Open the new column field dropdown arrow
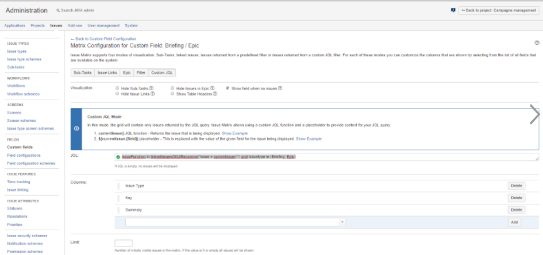543x255 pixels. [x=342, y=222]
